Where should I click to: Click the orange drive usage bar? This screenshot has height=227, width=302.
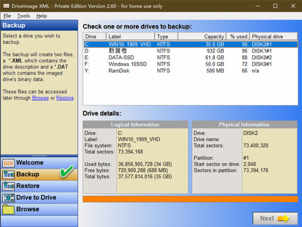tap(190, 199)
